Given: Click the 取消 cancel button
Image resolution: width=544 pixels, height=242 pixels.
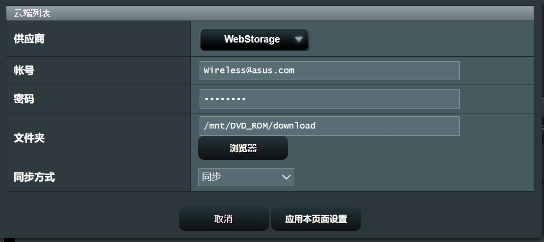Looking at the screenshot, I should (x=224, y=219).
